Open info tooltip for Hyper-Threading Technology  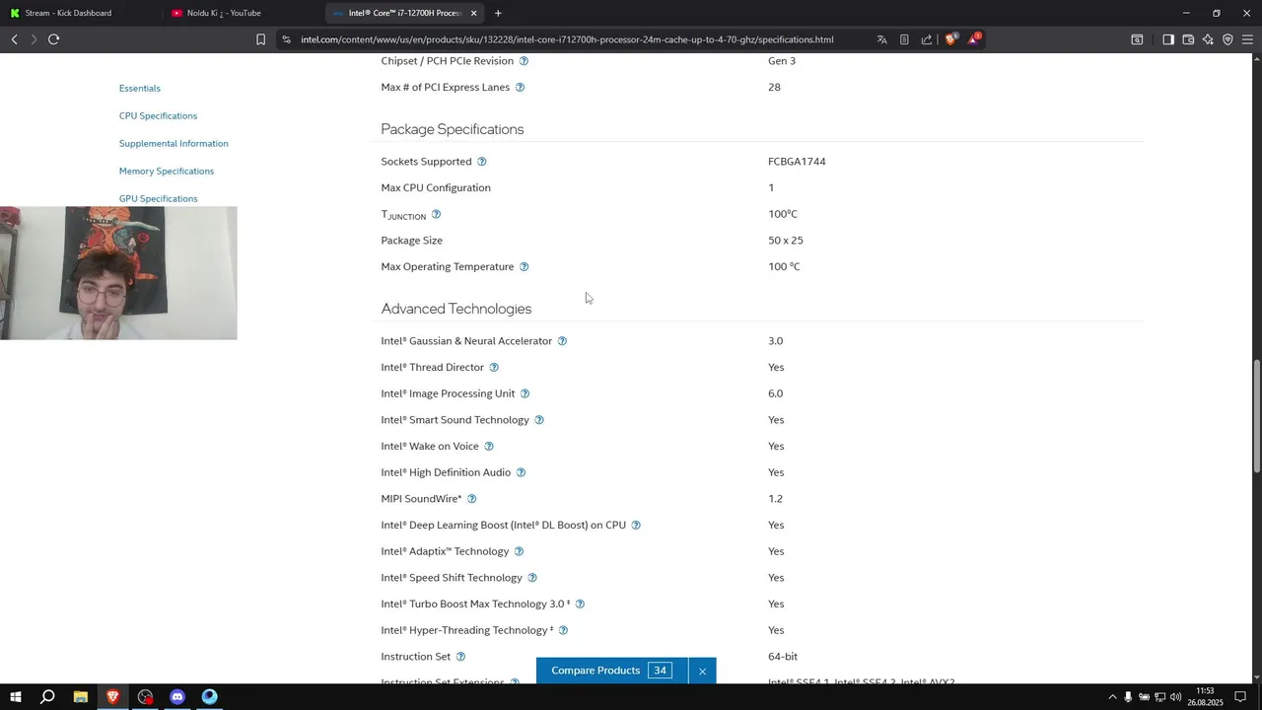pyautogui.click(x=563, y=630)
